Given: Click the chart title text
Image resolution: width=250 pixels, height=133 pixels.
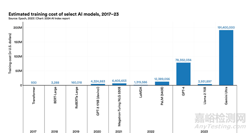Looking at the screenshot, I should [x=64, y=14].
